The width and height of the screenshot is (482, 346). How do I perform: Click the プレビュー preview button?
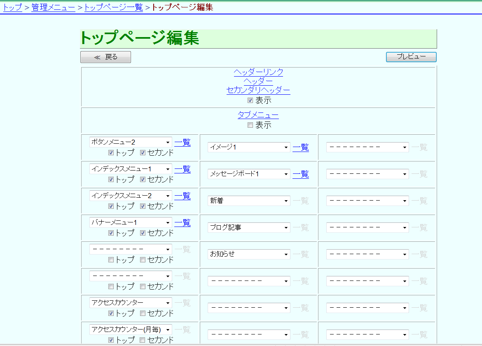pyautogui.click(x=411, y=56)
